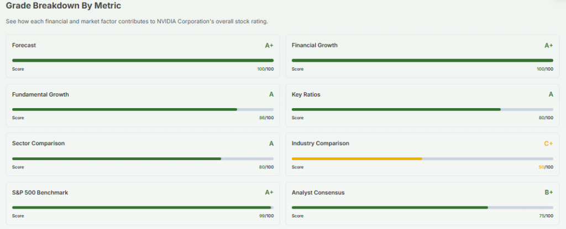The image size is (566, 229).
Task: Click the Analyst Consensus progress bar
Action: point(422,207)
